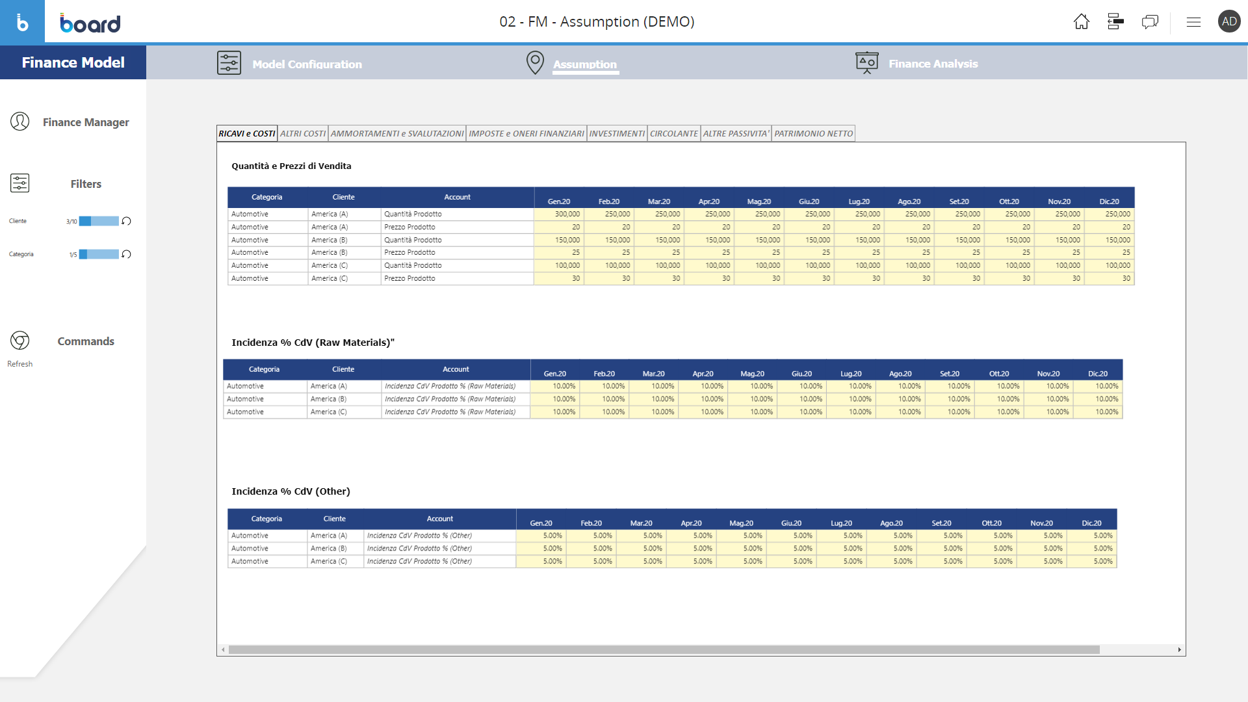Open the Categoria filter selector bar

[99, 254]
